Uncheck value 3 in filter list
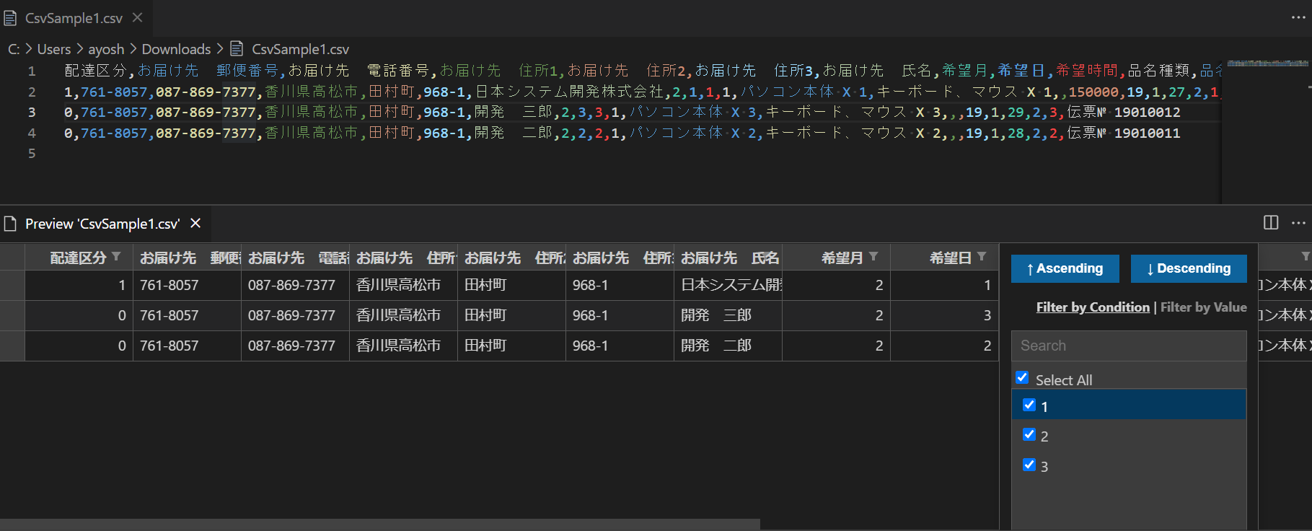Image resolution: width=1312 pixels, height=531 pixels. point(1029,465)
